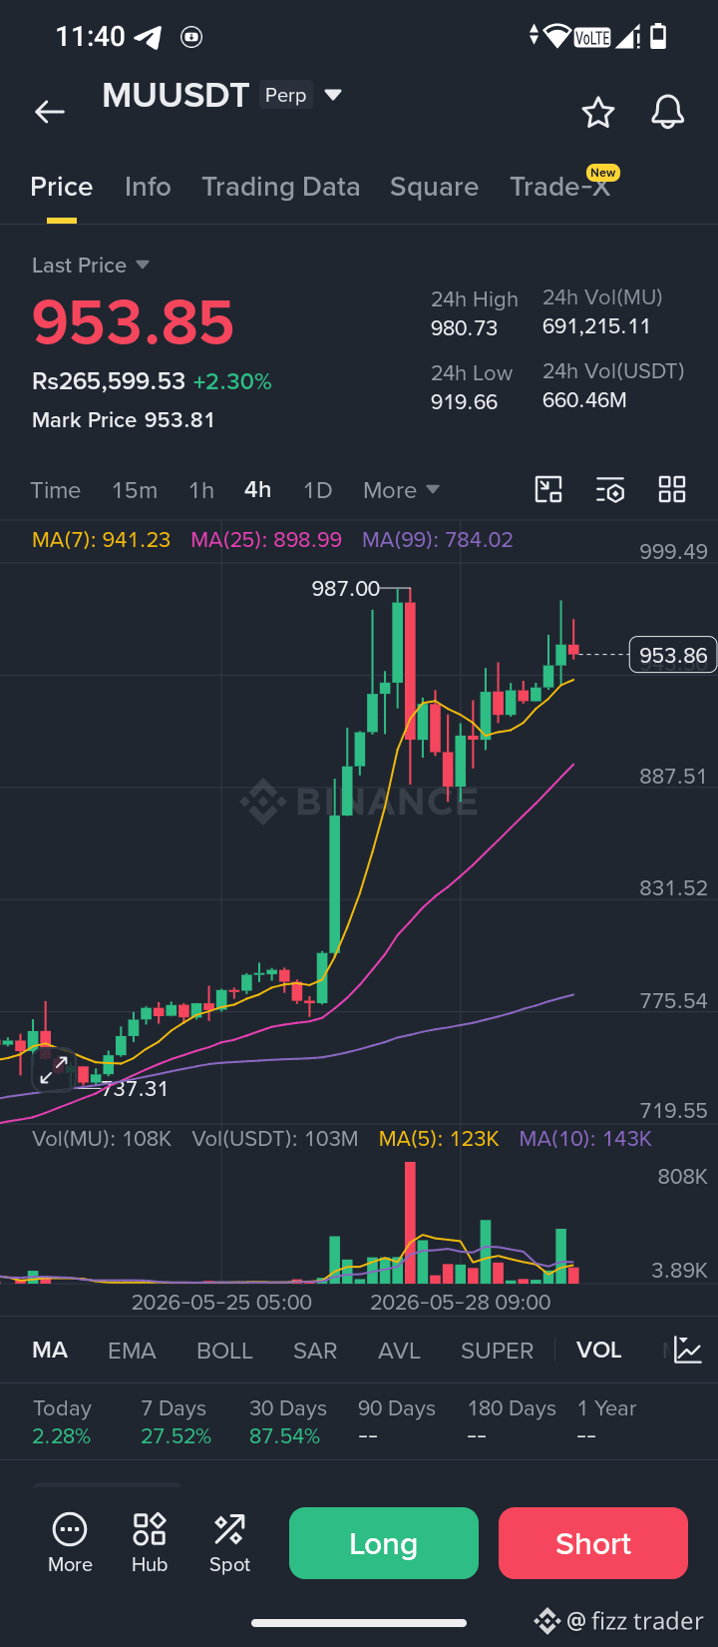This screenshot has width=718, height=1647.
Task: Select the Time chart interval
Action: point(55,490)
